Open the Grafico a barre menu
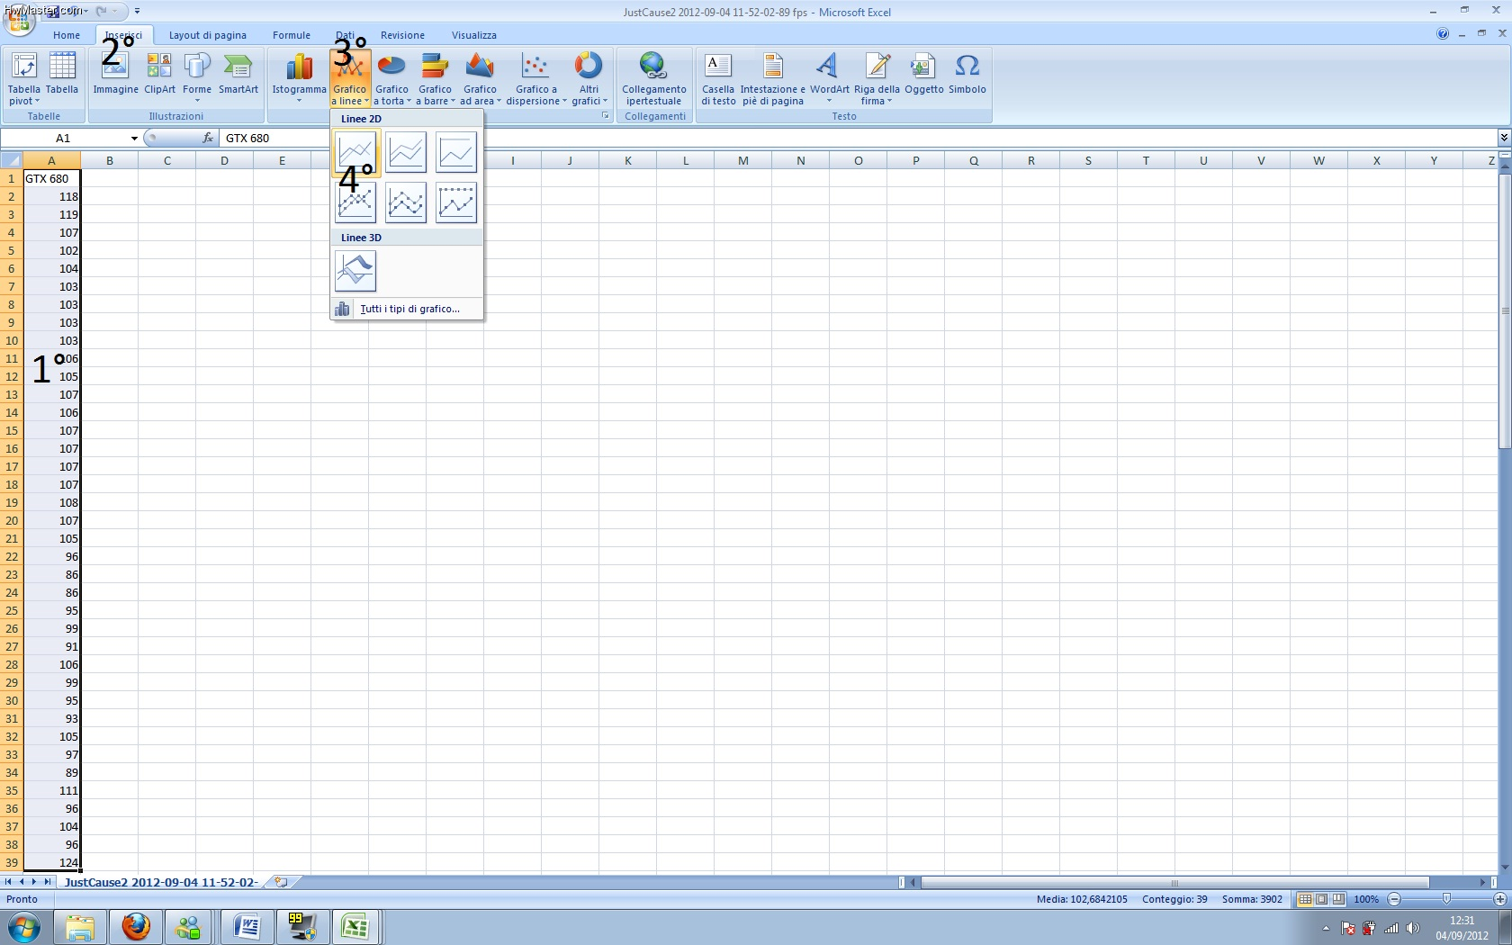Screen dimensions: 1512x945 [x=435, y=78]
